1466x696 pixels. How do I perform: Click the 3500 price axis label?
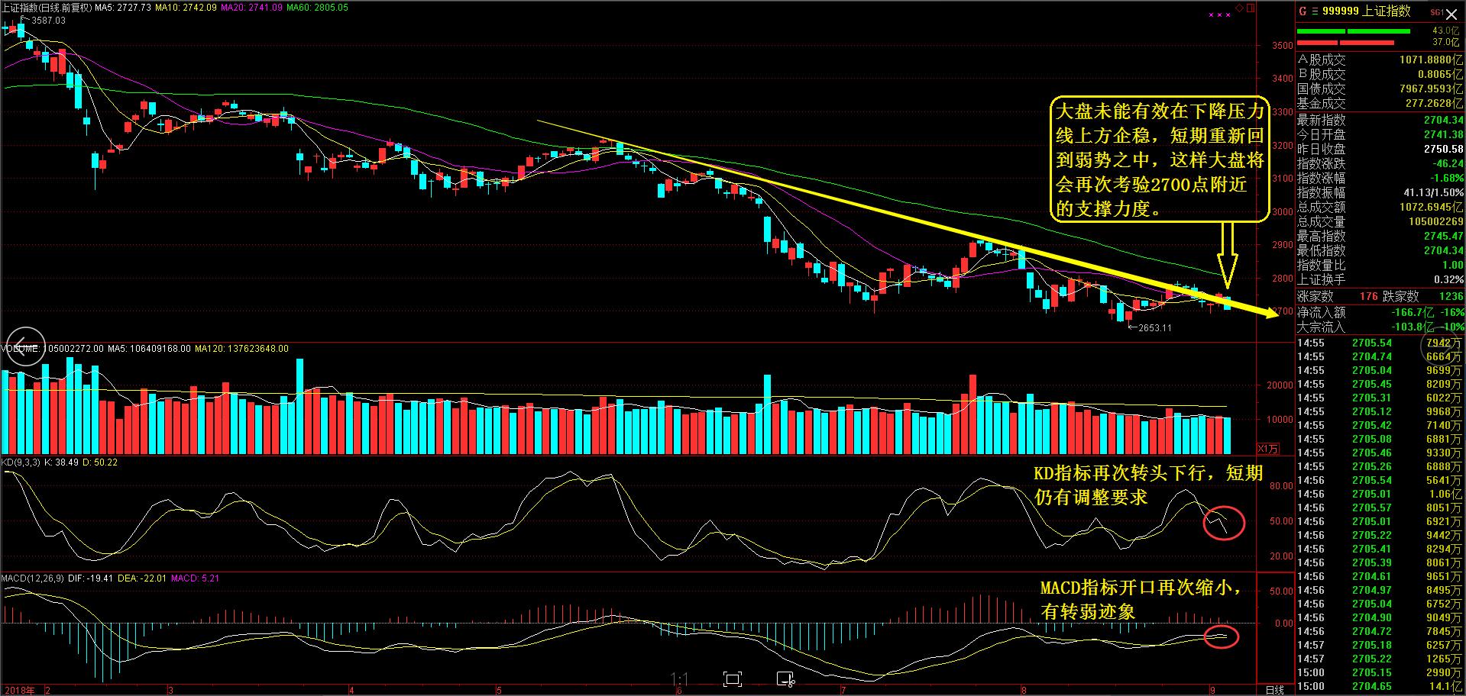pyautogui.click(x=1283, y=46)
